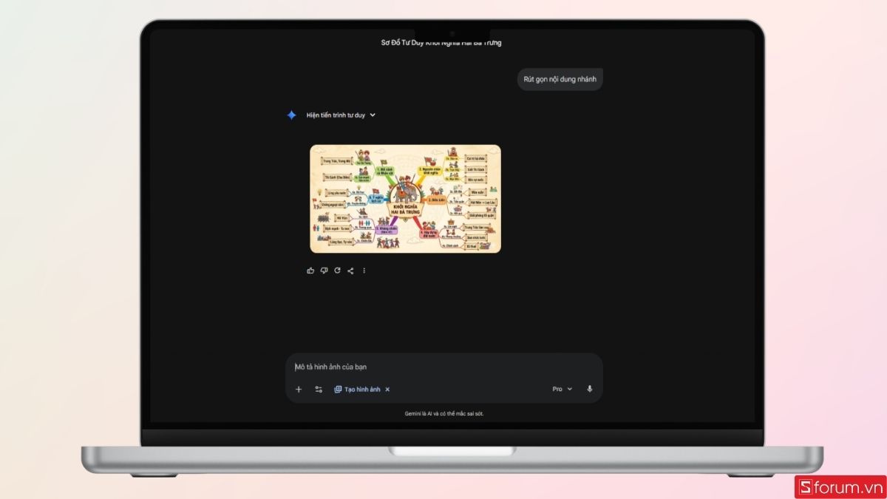Screen dimensions: 887x499
Task: Click the thumbs up icon under the response
Action: point(310,271)
